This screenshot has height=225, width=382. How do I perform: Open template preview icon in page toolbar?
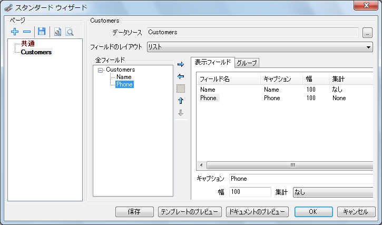pyautogui.click(x=57, y=32)
